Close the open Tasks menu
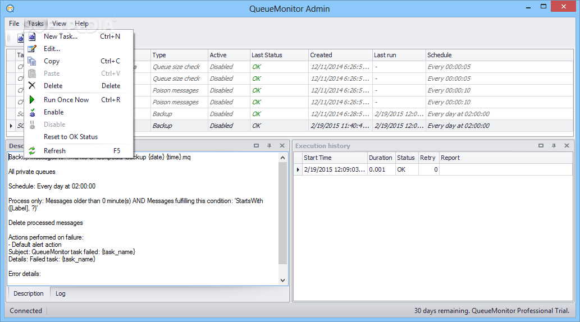This screenshot has width=580, height=322. [x=35, y=24]
